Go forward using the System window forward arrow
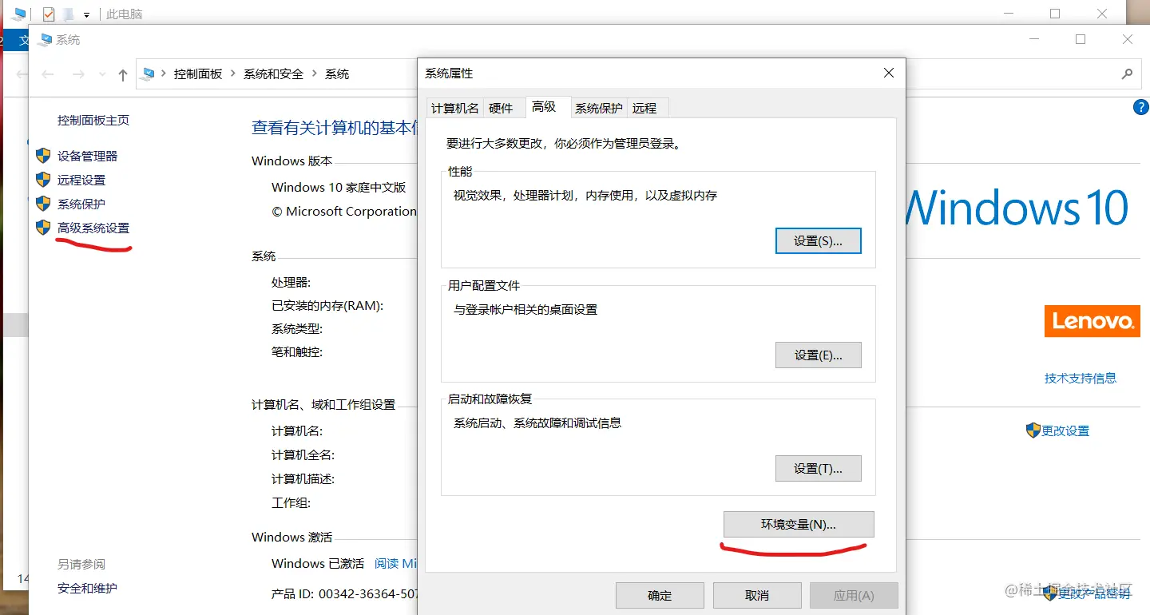1150x615 pixels. tap(78, 74)
